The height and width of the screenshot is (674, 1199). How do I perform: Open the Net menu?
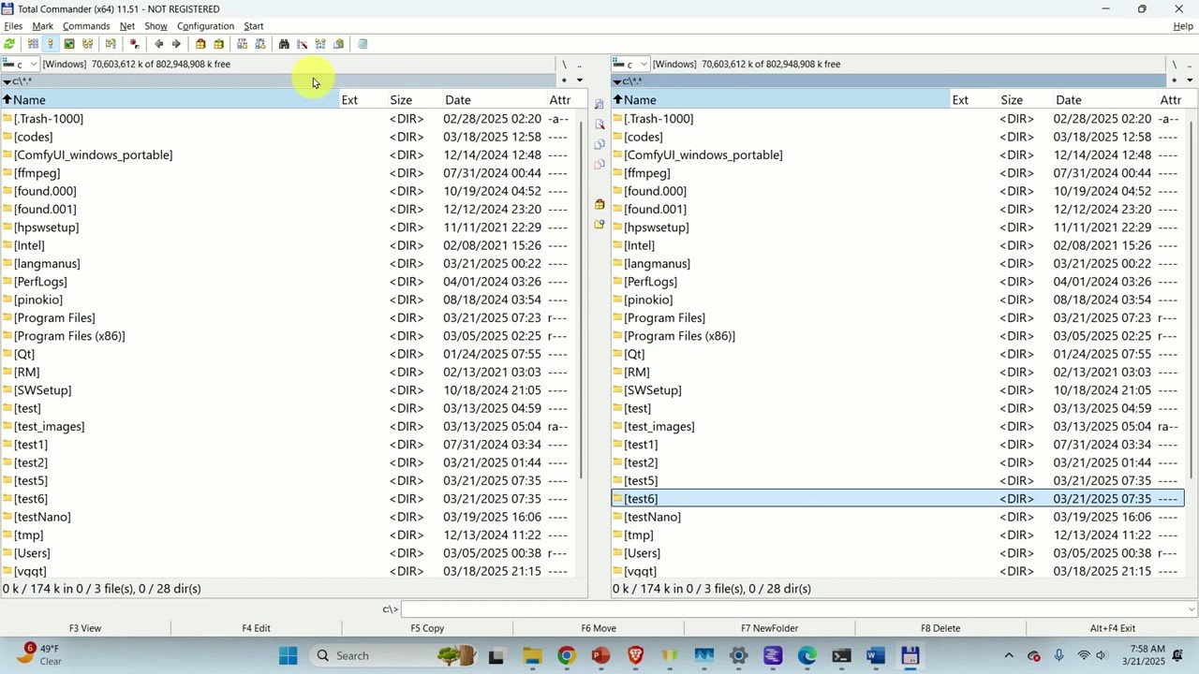(126, 25)
